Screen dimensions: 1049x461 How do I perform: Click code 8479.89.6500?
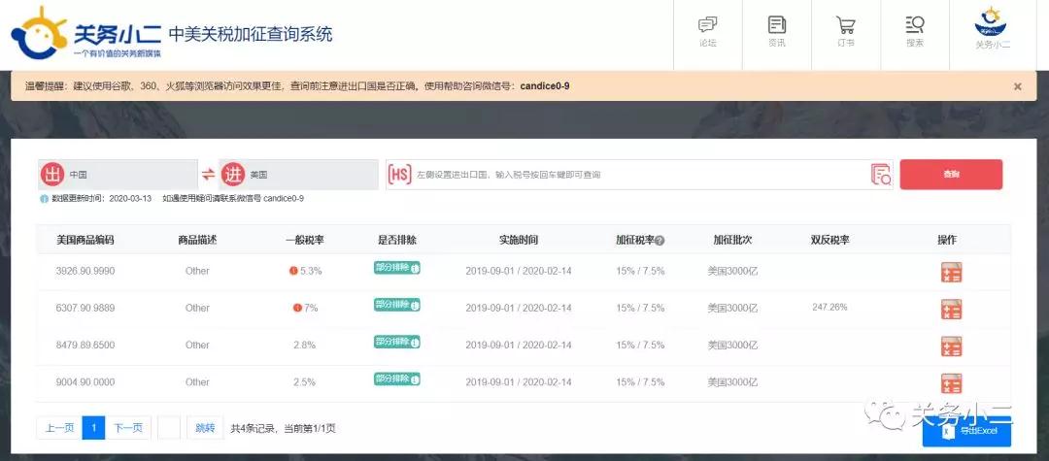(x=85, y=345)
